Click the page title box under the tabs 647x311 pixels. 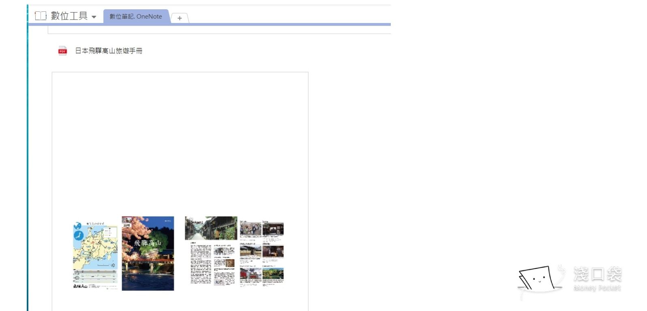(x=219, y=30)
